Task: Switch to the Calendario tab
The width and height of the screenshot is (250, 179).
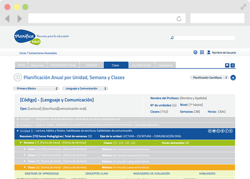Action: [165, 66]
